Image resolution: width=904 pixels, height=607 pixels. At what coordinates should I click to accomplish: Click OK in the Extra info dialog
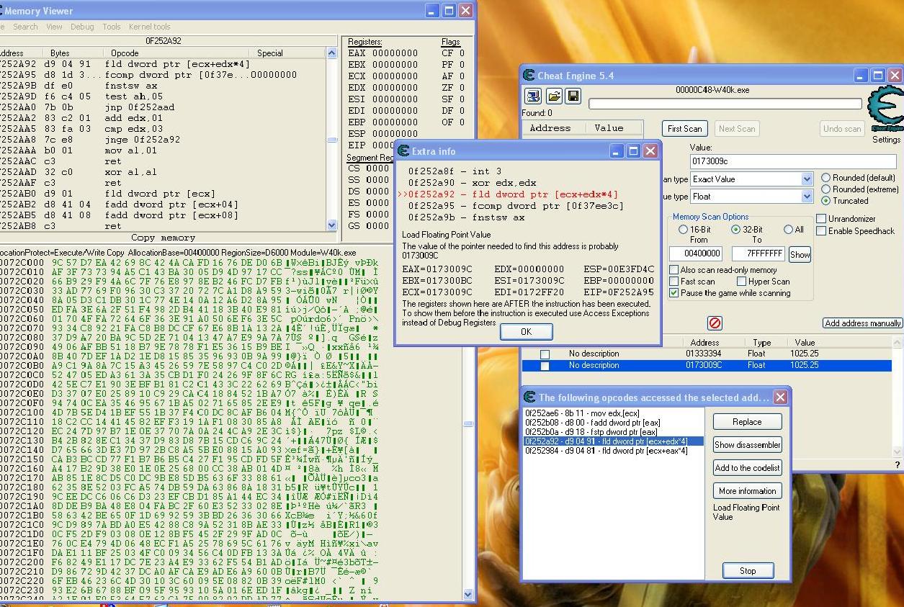pos(526,331)
